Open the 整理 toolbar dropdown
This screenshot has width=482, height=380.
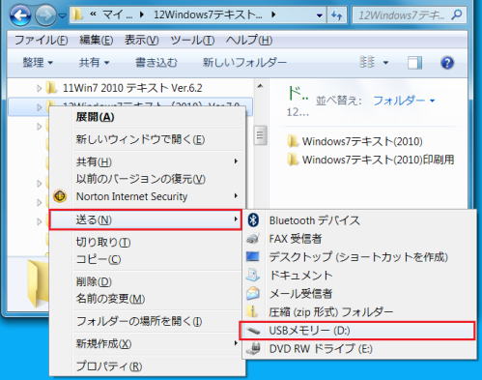[x=38, y=63]
